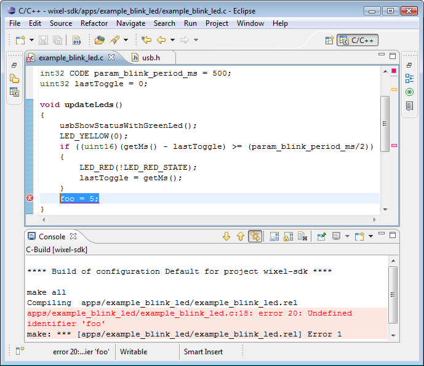Click the binary 010 build icon

point(76,40)
